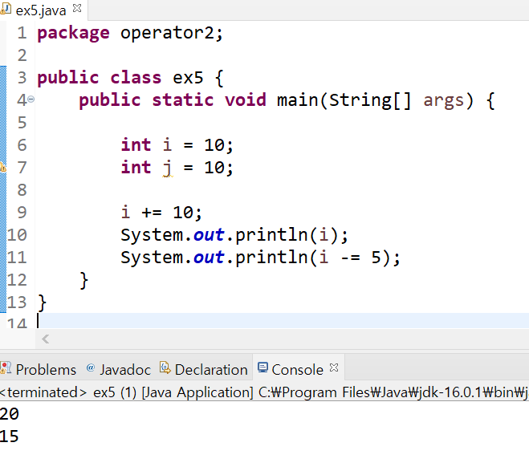This screenshot has width=529, height=471.
Task: Click variable 'i' declaration on line 6
Action: pyautogui.click(x=167, y=144)
